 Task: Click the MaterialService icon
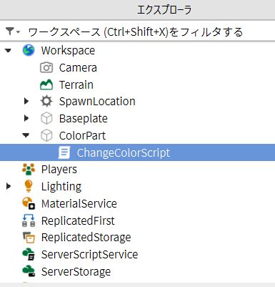tap(29, 203)
